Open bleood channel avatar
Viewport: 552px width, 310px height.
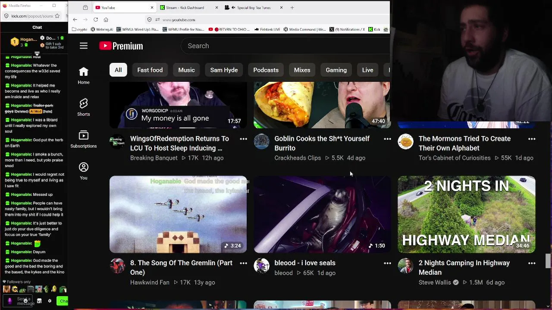(x=261, y=266)
